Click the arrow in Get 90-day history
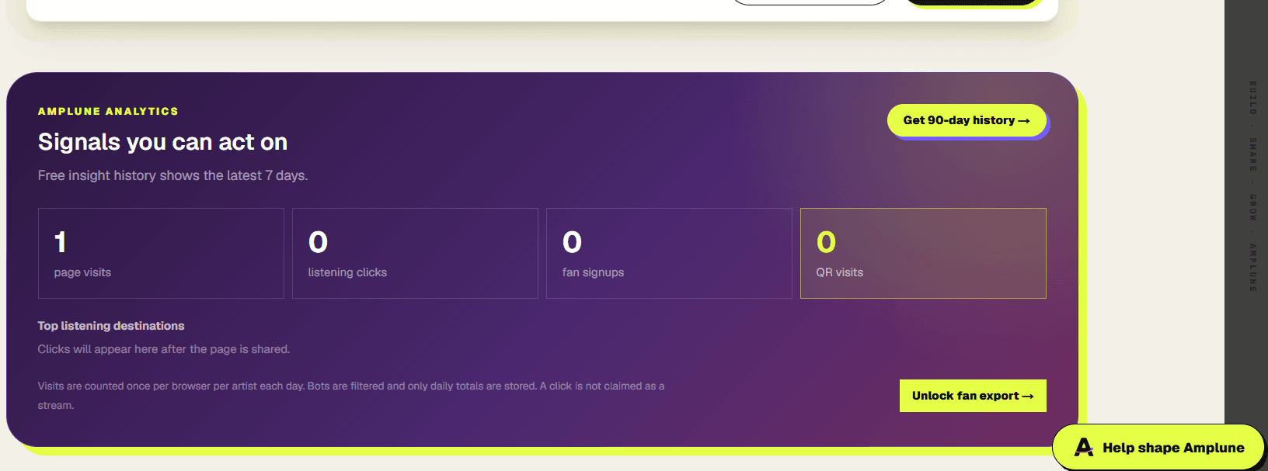Viewport: 1268px width, 471px height. 1024,121
